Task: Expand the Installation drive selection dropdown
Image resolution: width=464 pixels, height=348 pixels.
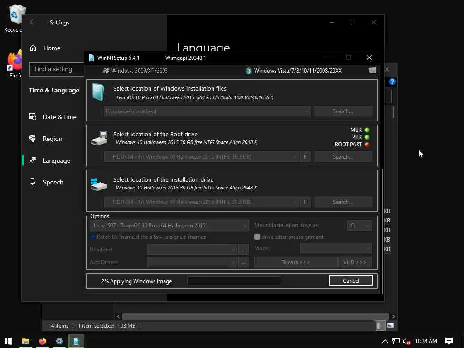Action: click(295, 202)
